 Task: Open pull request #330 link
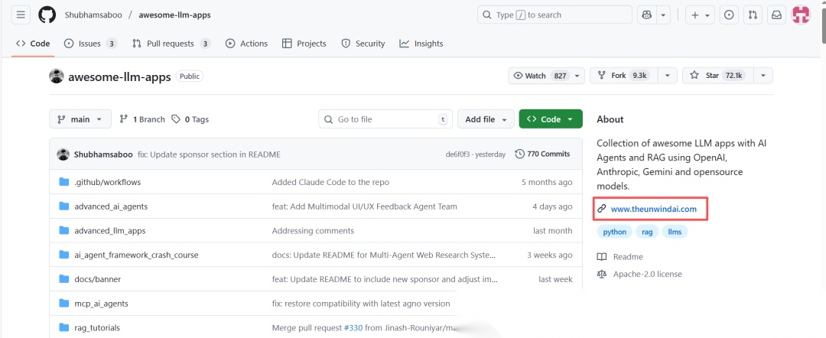[353, 327]
